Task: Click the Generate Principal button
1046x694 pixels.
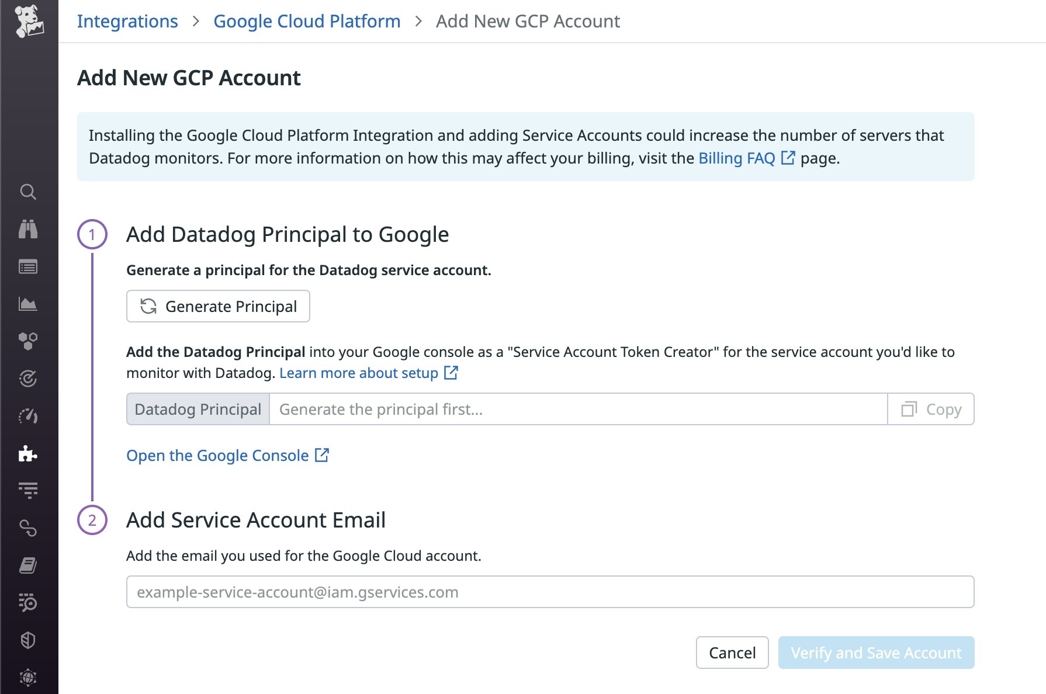Action: (218, 306)
